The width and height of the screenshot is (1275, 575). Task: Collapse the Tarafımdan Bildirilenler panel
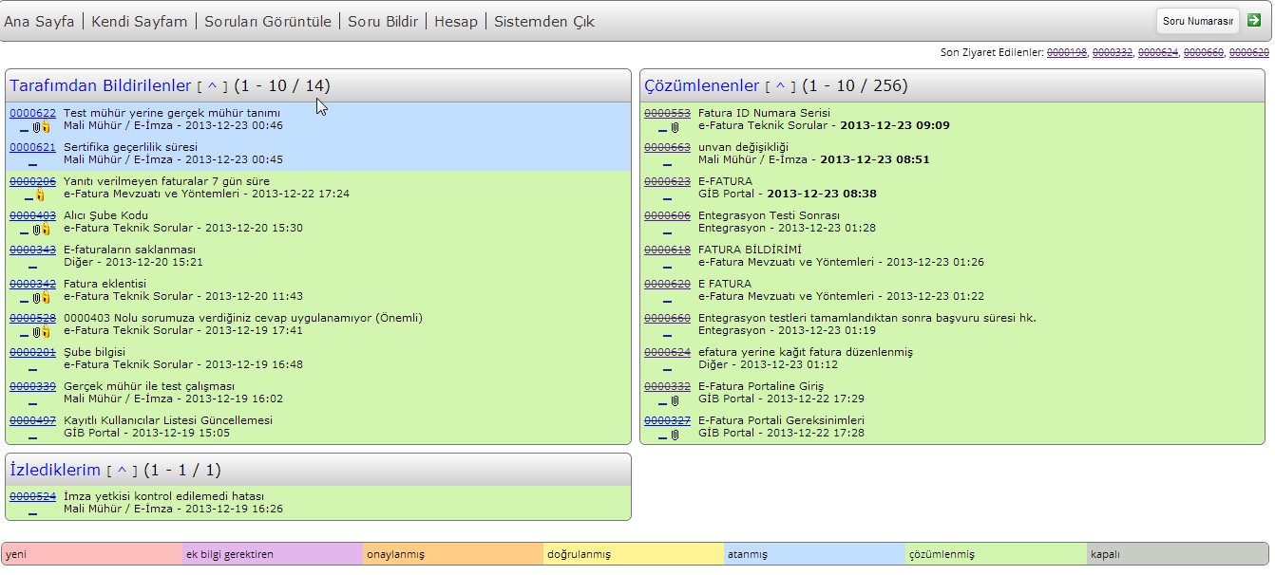click(212, 86)
